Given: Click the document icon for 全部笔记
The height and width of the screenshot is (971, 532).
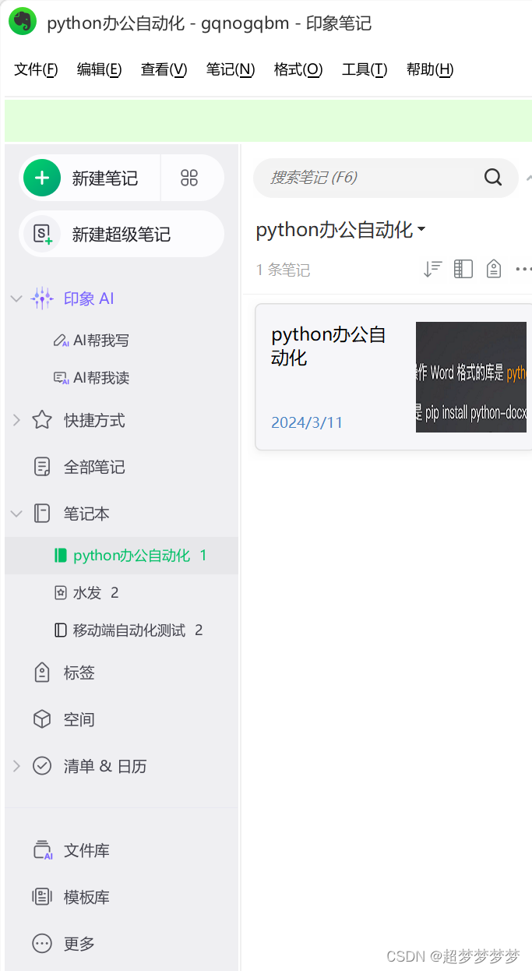Looking at the screenshot, I should tap(42, 467).
